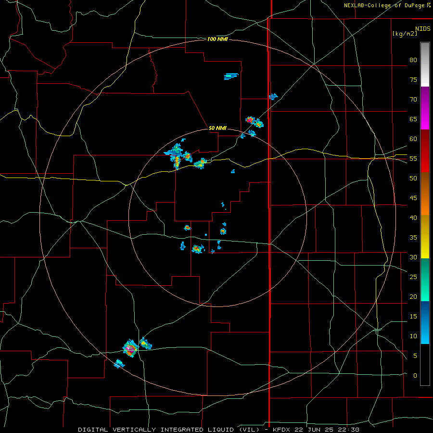This screenshot has height=433, width=433.
Task: Click the isolated light-blue echo at far north
Action: click(x=231, y=76)
